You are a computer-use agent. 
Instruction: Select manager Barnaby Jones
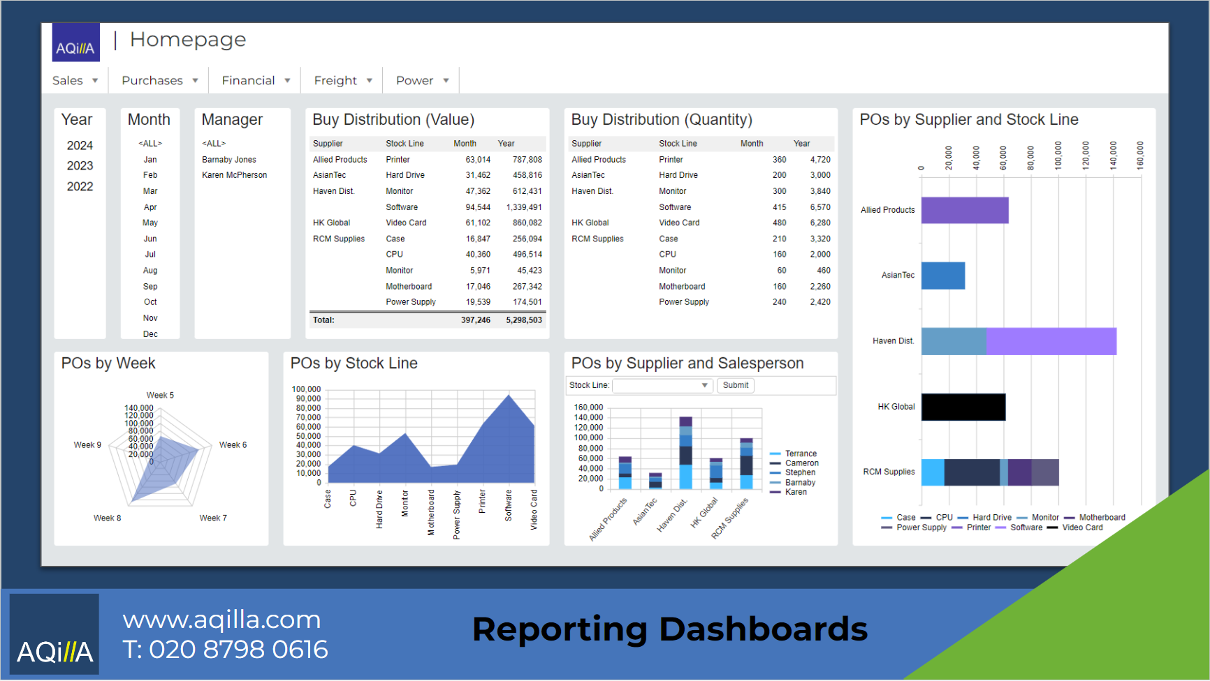229,160
